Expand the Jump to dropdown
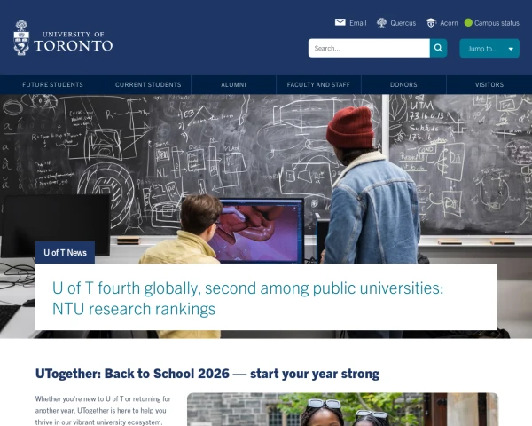The width and height of the screenshot is (532, 426). click(489, 48)
